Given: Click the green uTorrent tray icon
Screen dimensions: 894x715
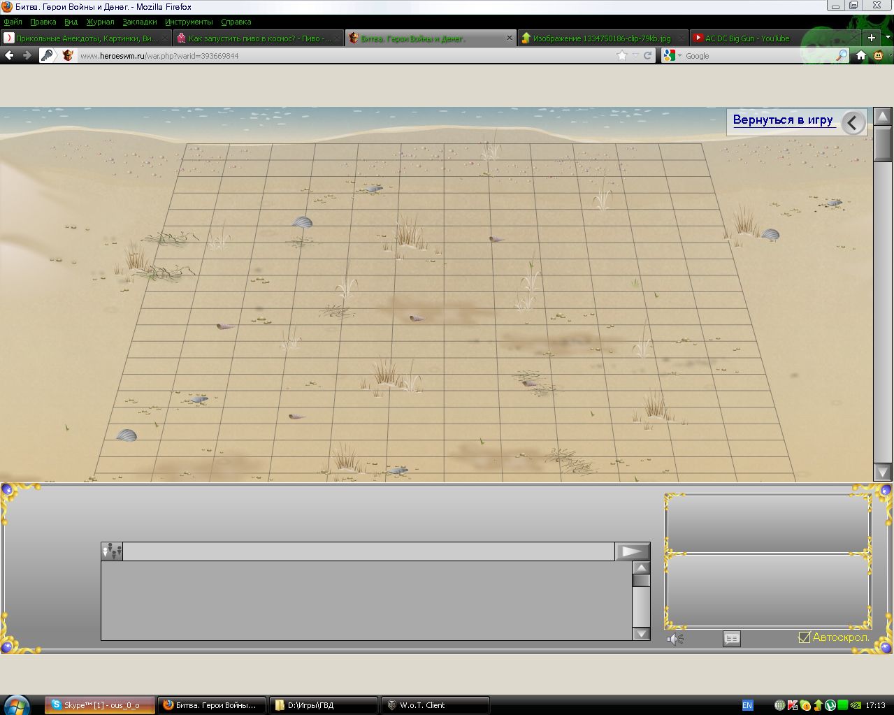Looking at the screenshot, I should (830, 705).
